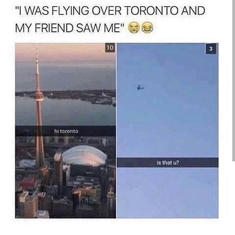Click the timer badge showing 3
This screenshot has width=235, height=235.
211,49
